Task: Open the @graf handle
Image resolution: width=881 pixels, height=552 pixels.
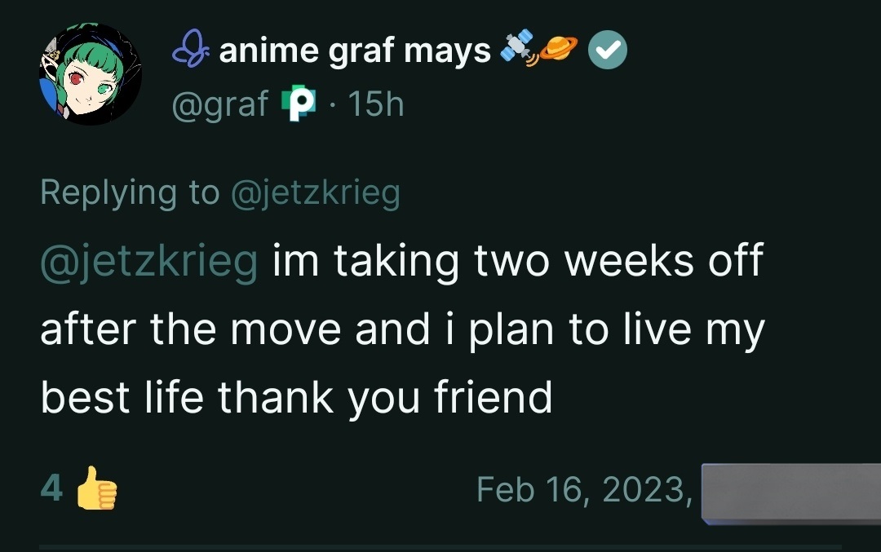Action: click(219, 104)
